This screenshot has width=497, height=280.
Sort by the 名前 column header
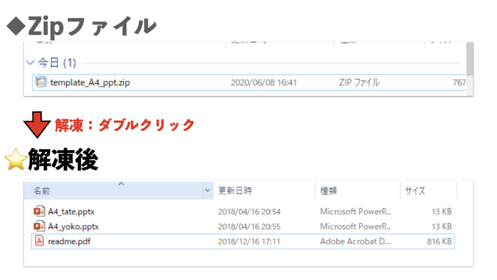click(x=113, y=191)
